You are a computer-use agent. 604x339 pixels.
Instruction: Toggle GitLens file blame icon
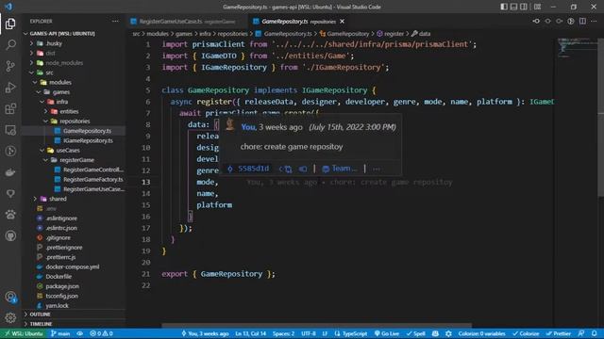tap(571, 21)
